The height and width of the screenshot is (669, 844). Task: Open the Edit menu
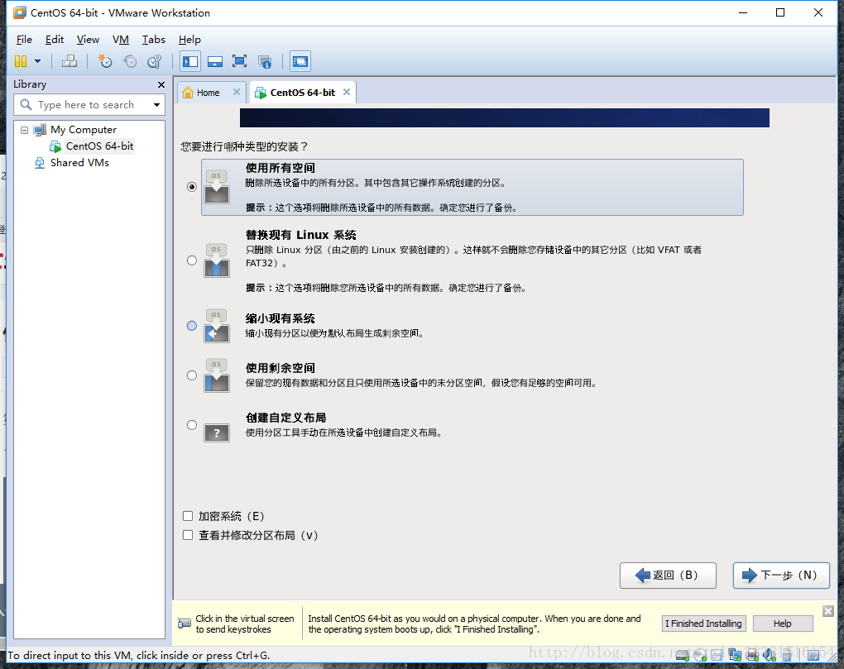coord(55,39)
